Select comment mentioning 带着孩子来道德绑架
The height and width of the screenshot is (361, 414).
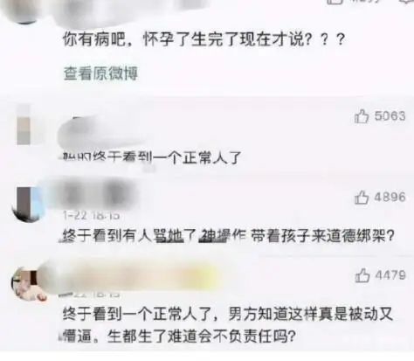(x=228, y=236)
